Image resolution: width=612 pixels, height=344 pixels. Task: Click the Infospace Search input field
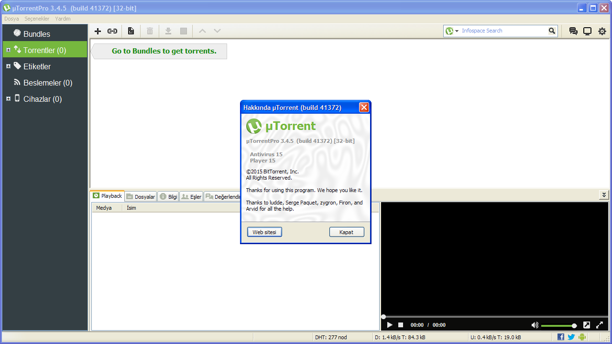point(503,31)
